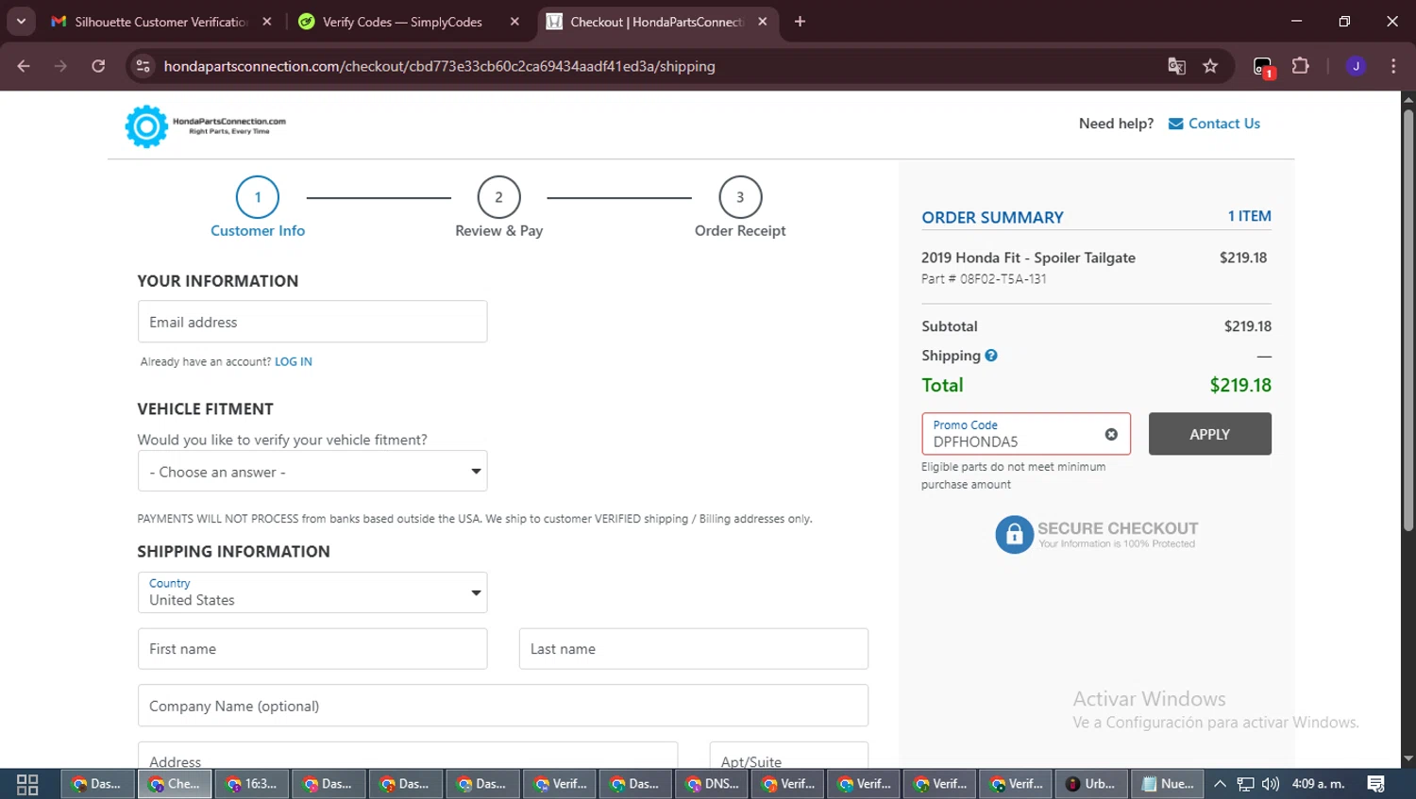
Task: Open the tab search dropdown arrow
Action: coord(21,22)
